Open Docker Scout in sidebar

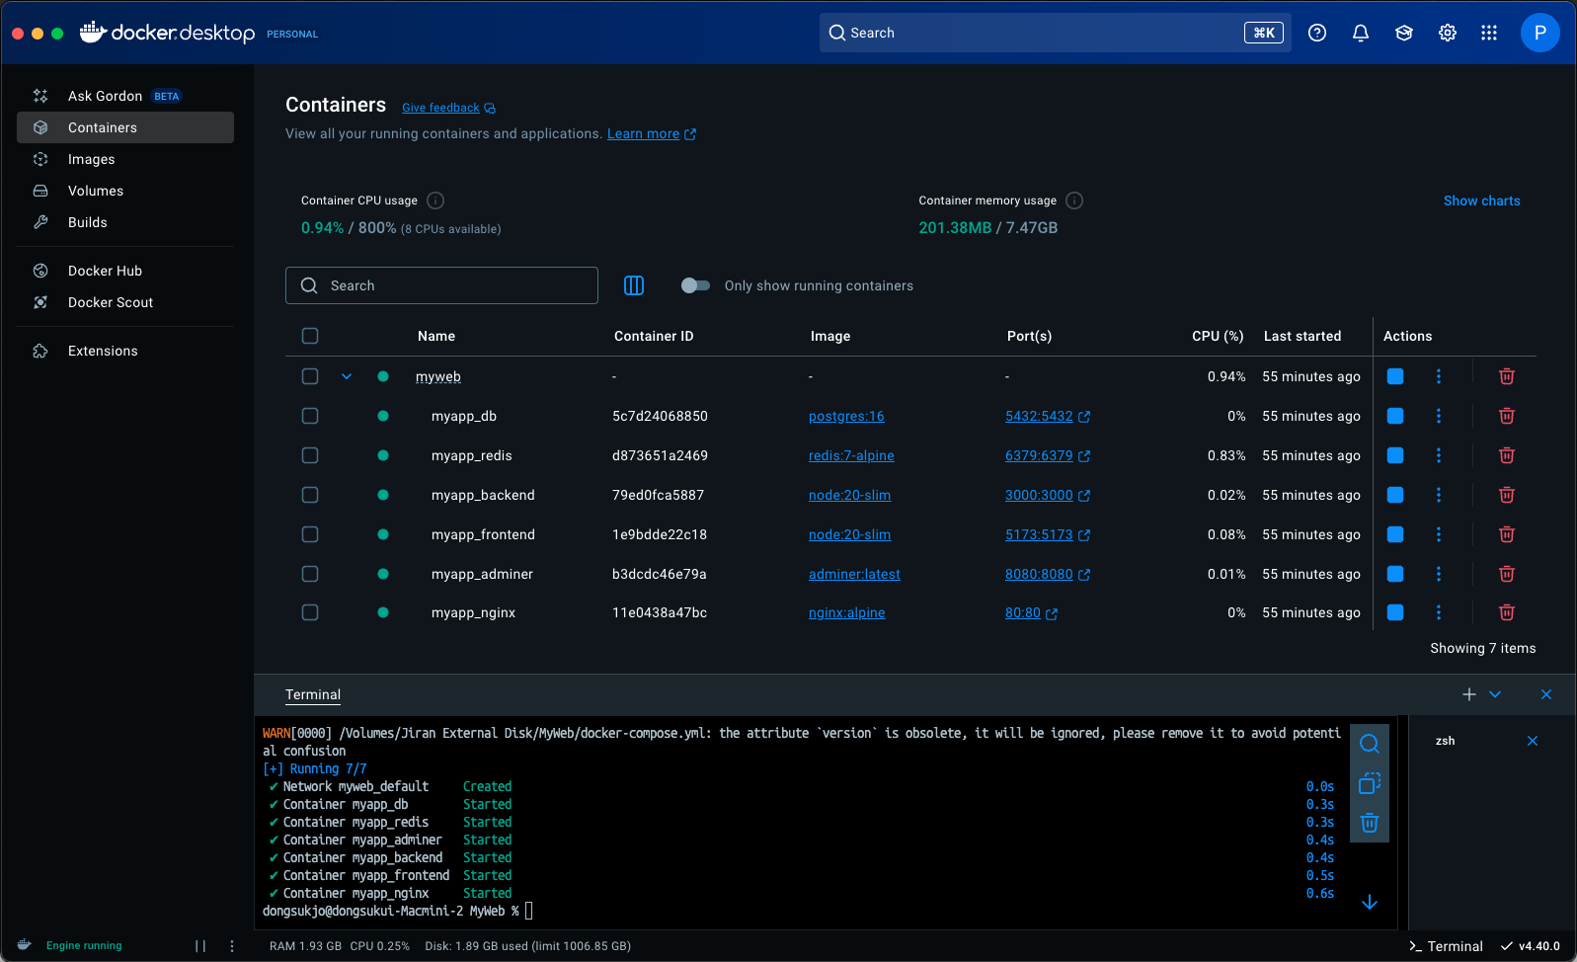pos(125,302)
